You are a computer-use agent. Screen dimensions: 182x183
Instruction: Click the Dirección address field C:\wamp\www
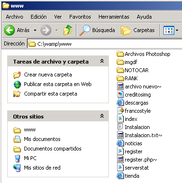pyautogui.click(x=105, y=44)
